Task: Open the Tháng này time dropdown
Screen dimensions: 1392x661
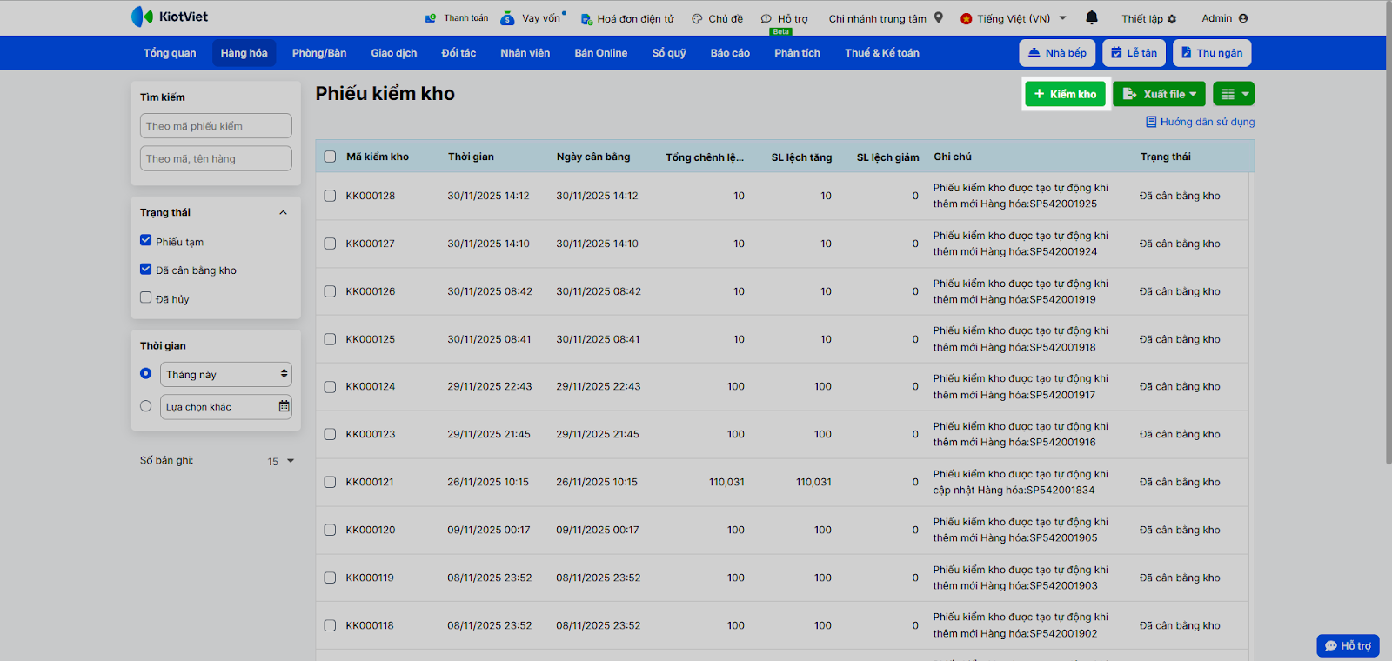Action: point(225,374)
